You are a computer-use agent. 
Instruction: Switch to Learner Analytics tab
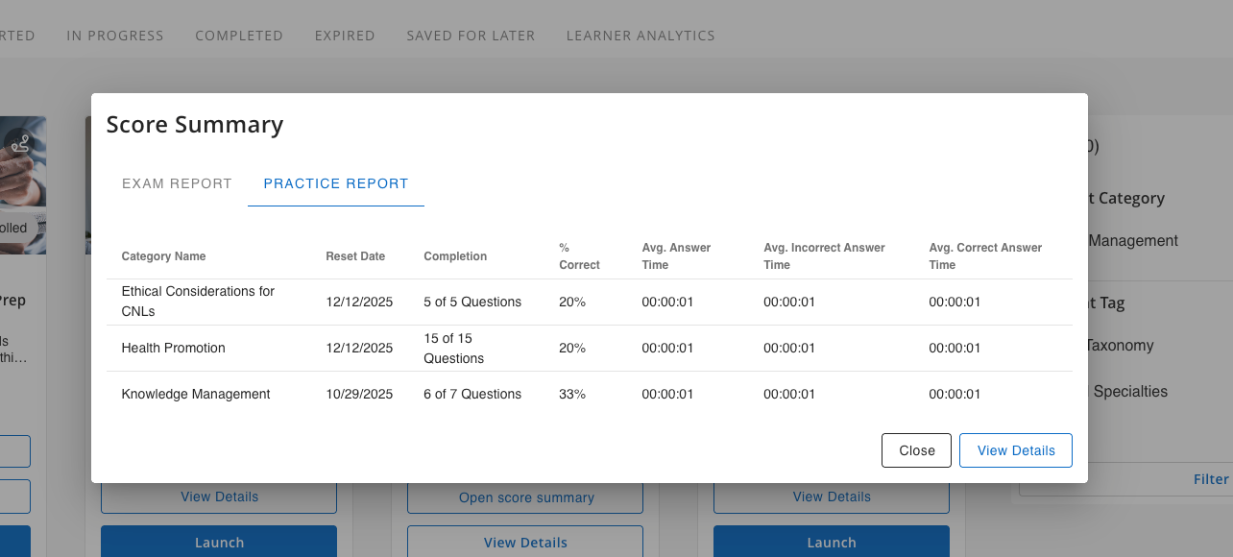[x=641, y=36]
